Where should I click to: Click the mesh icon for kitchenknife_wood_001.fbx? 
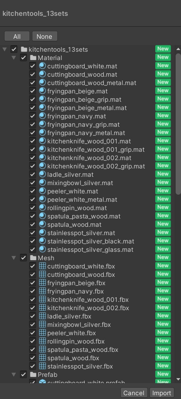(x=42, y=299)
